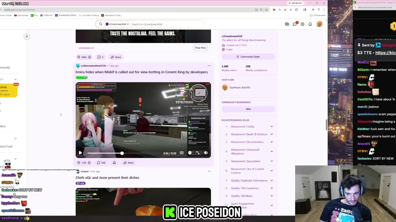The image size is (396, 222).
Task: Share the Emiru hides post
Action: [x=128, y=163]
